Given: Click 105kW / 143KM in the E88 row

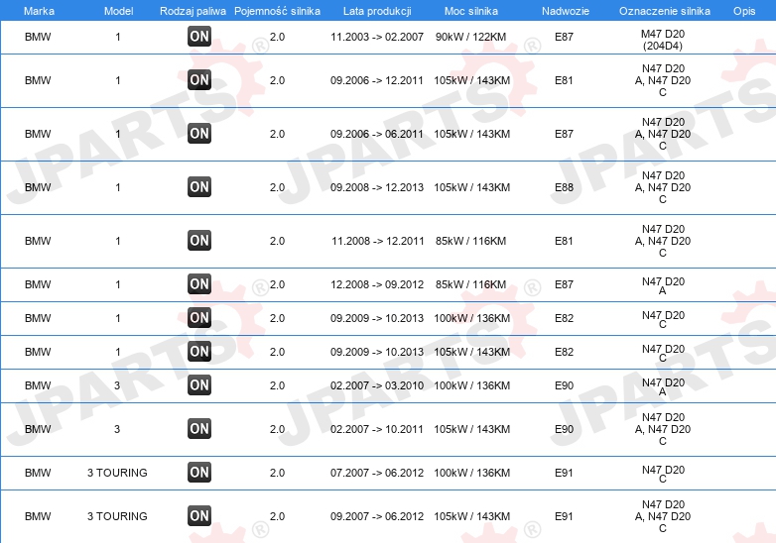Looking at the screenshot, I should coord(471,187).
